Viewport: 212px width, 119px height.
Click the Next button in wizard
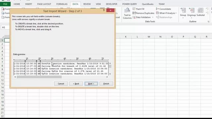[x=91, y=84]
